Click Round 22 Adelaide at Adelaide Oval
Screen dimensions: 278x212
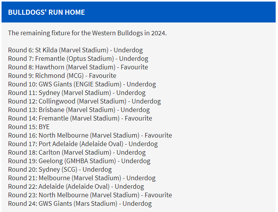[x=76, y=186]
